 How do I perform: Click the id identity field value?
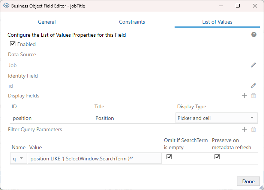point(11,86)
